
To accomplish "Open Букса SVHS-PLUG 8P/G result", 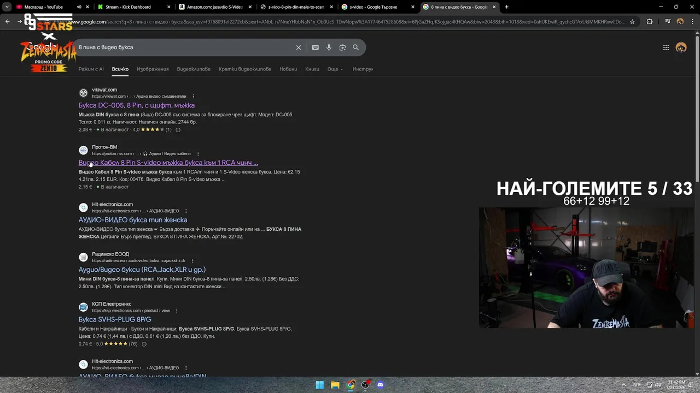I will coord(115,320).
